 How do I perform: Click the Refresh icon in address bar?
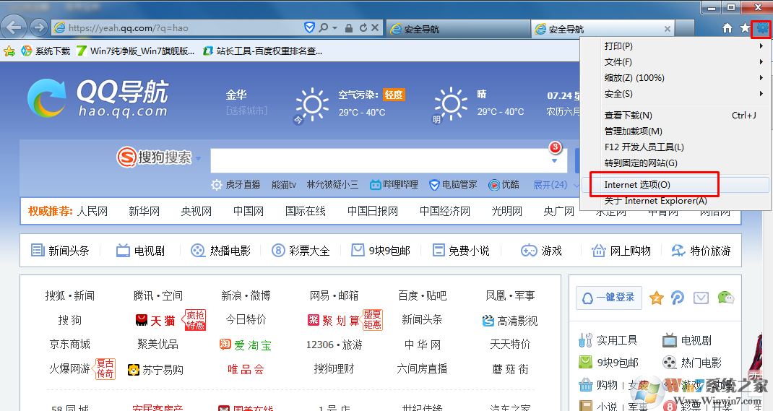pos(363,28)
